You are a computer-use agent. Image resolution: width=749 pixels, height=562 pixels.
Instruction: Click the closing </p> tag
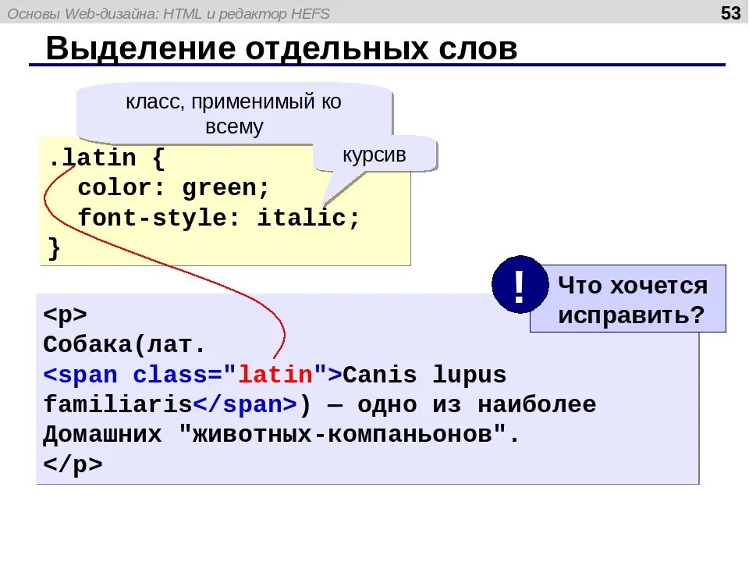click(73, 464)
